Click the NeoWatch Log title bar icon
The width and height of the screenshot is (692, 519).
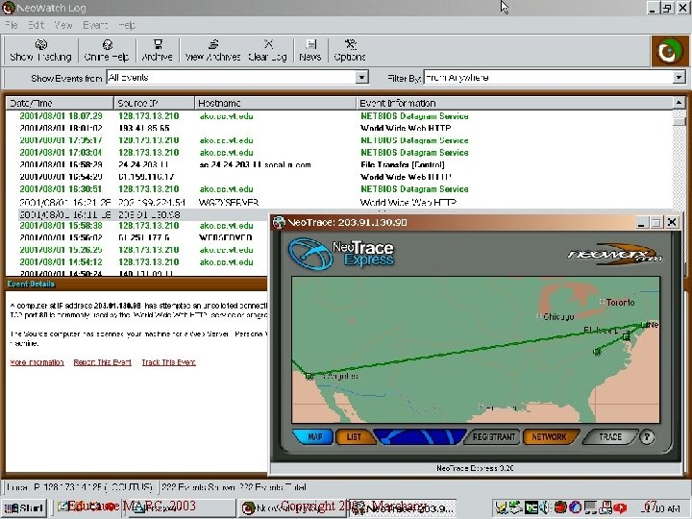coord(8,8)
